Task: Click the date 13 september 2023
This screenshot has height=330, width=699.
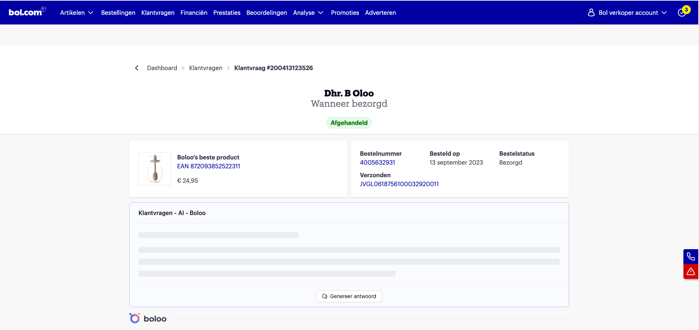Action: [456, 162]
